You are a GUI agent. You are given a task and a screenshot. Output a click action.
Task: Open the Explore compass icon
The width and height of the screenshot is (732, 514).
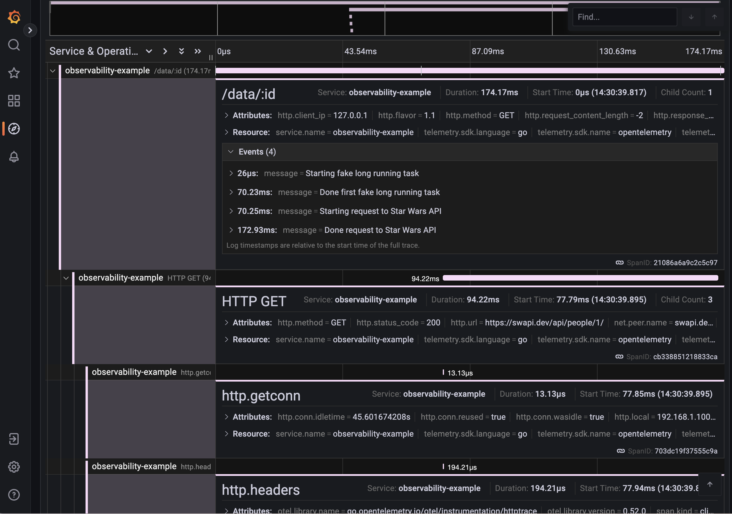click(x=14, y=129)
